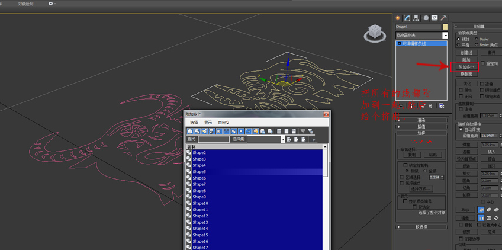
Task: Click the 焊接 button
Action: pyautogui.click(x=466, y=145)
